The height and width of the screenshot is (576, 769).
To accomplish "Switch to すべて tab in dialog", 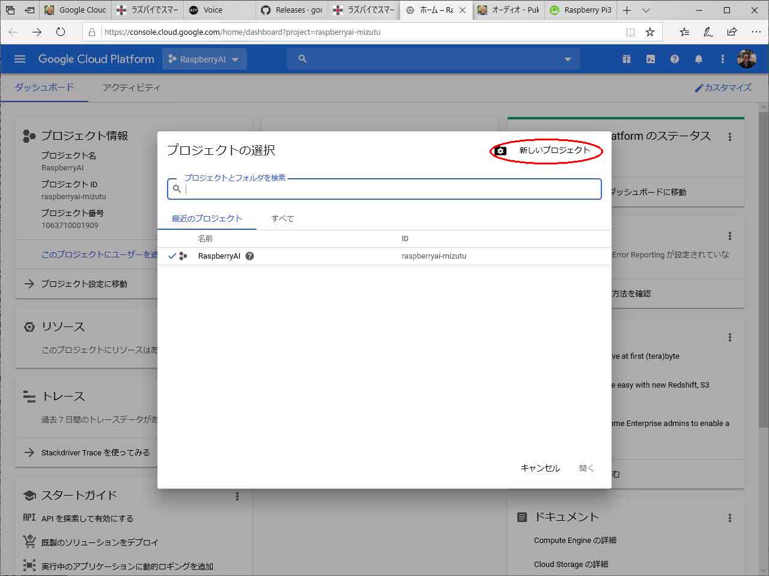I will coord(282,218).
